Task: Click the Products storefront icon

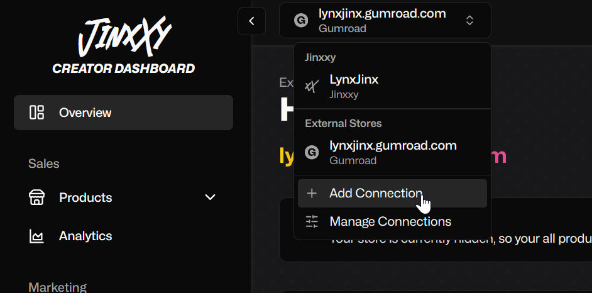Action: pos(36,197)
